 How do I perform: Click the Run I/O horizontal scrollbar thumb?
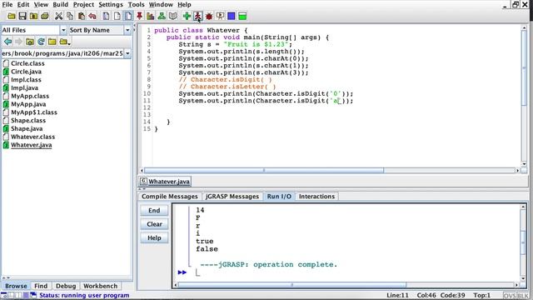point(292,285)
